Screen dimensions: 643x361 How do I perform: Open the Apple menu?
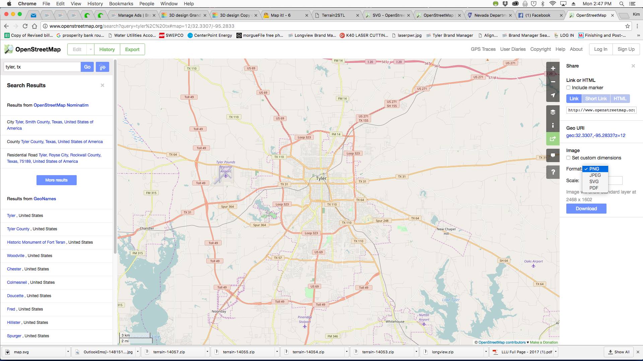point(9,4)
